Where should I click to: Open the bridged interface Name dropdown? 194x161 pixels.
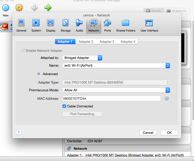point(116,66)
